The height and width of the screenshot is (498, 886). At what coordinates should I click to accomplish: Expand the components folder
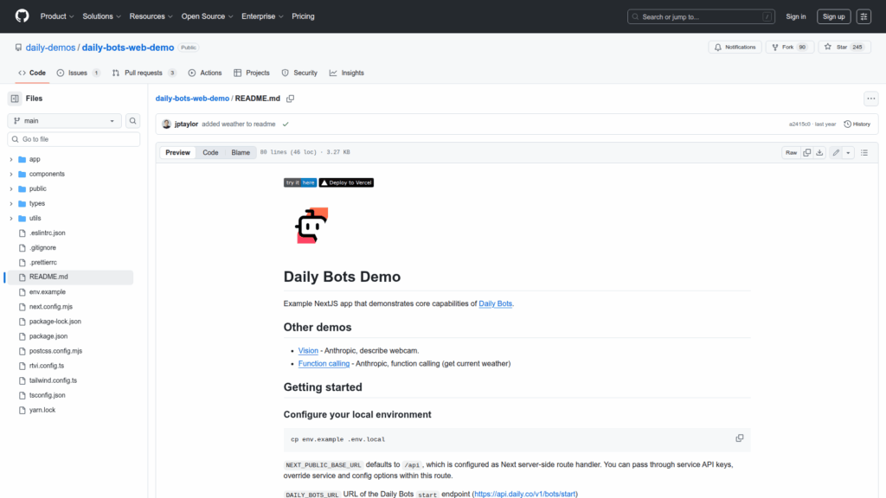pos(47,174)
